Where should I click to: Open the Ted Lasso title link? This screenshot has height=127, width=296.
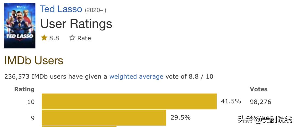[61, 9]
